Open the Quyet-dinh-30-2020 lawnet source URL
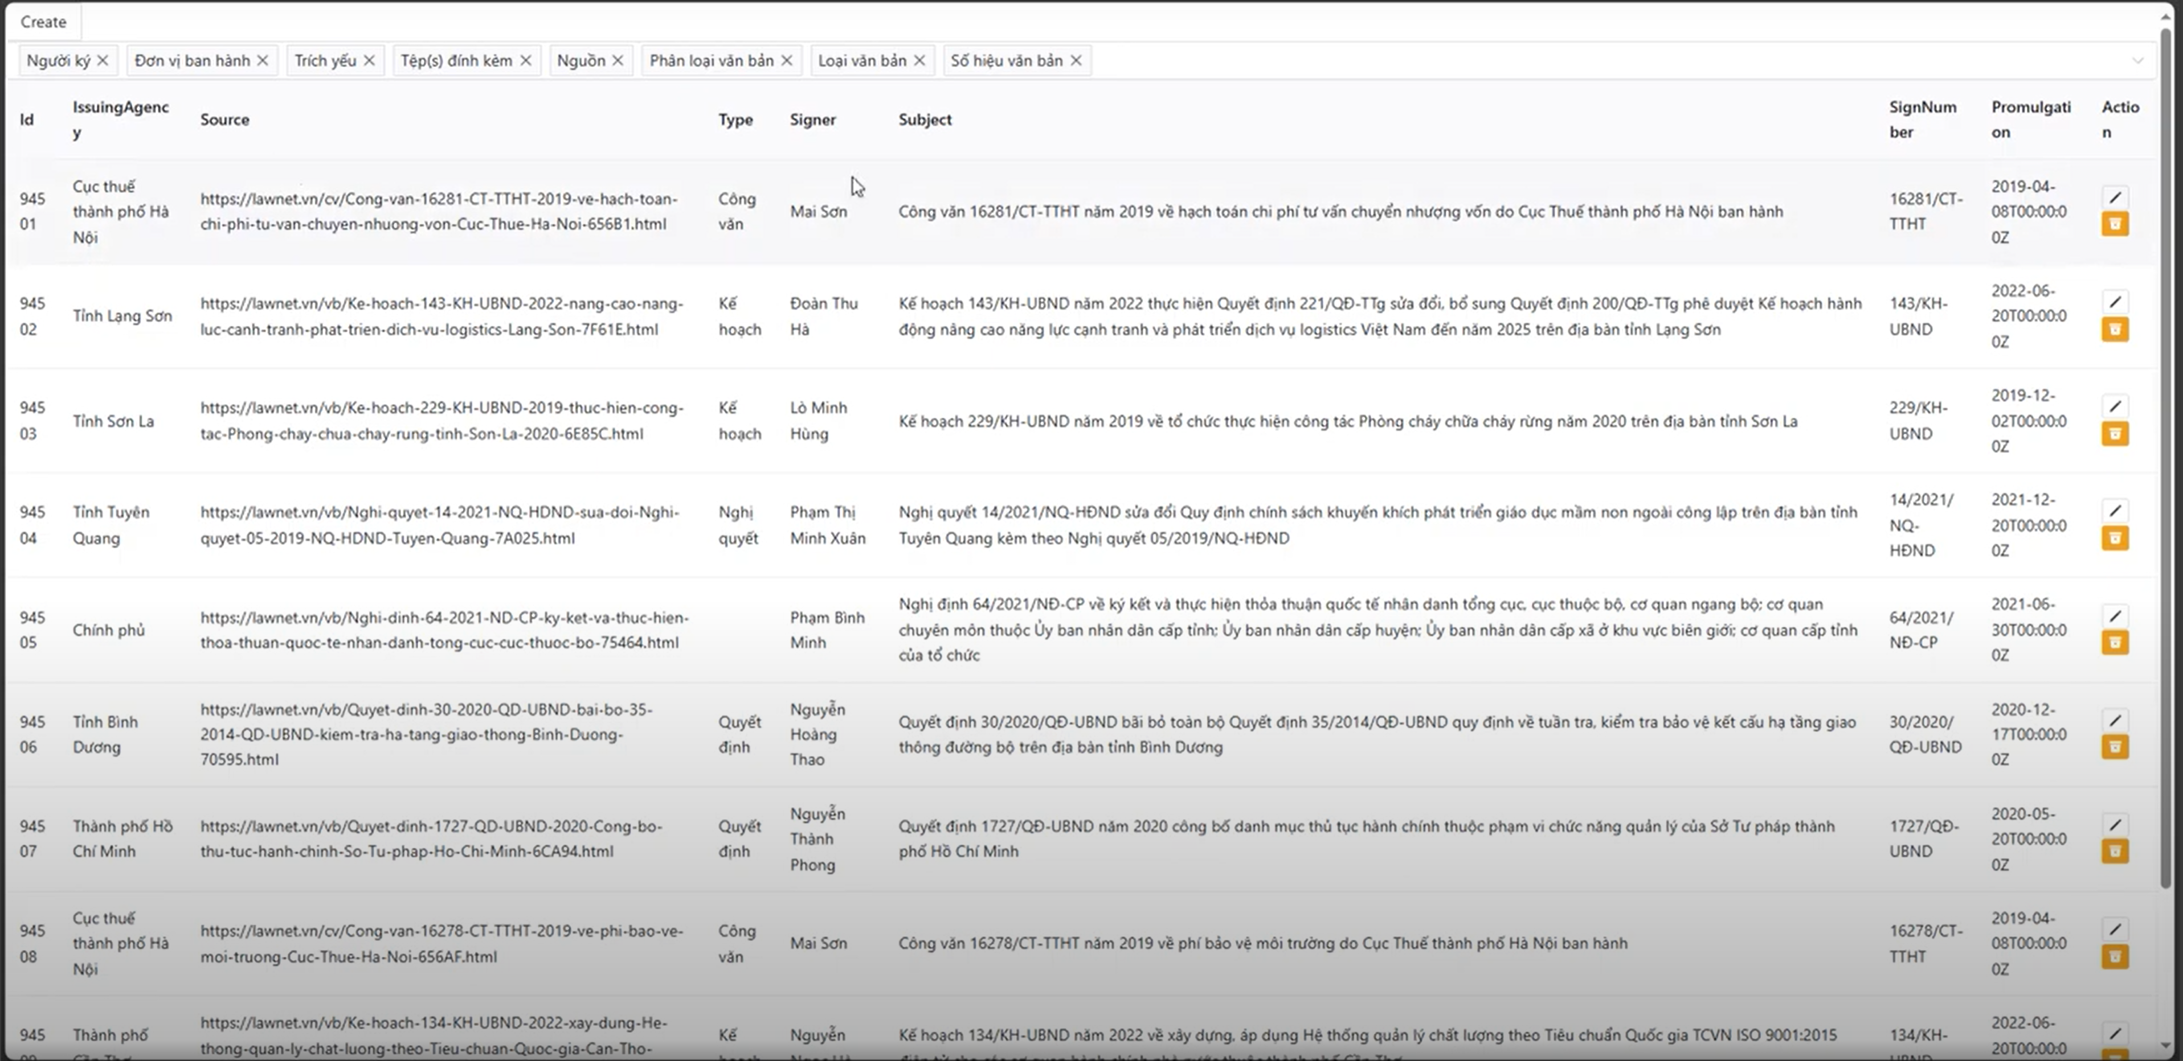Screen dimensions: 2183x1061 coord(426,734)
